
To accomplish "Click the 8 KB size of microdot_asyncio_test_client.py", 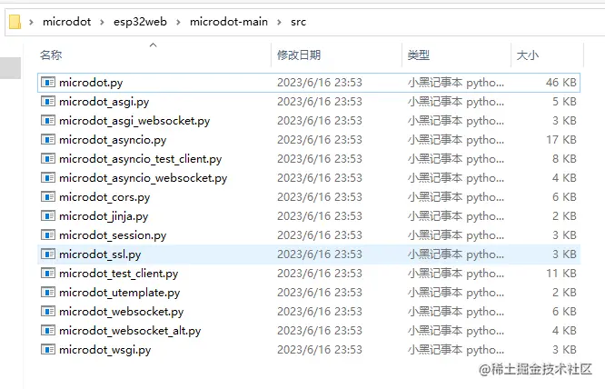I will (564, 159).
